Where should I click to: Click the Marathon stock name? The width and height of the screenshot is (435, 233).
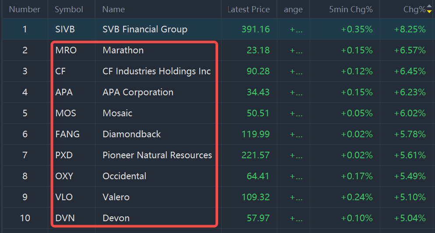click(x=123, y=50)
